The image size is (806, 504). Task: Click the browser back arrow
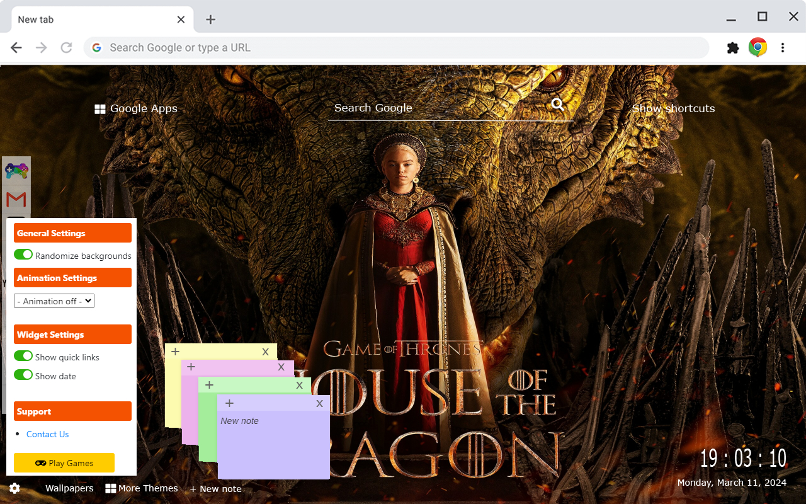pyautogui.click(x=16, y=48)
